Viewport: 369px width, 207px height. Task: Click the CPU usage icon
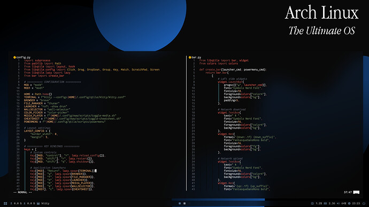pos(312,203)
